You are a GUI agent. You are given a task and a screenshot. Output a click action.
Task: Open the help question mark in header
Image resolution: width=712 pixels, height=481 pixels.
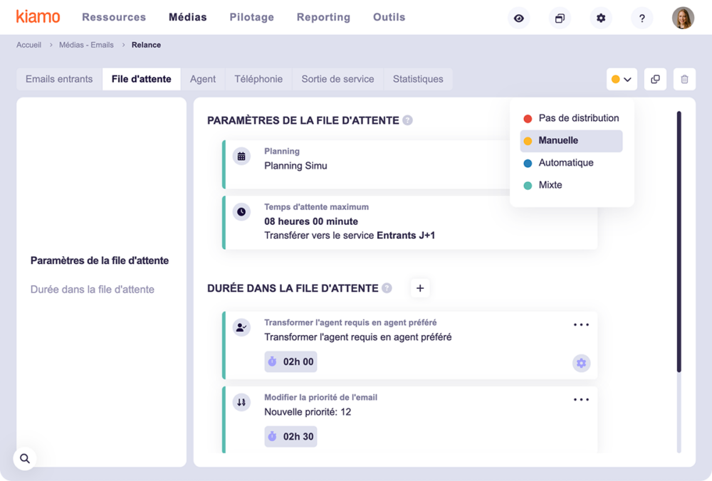(x=642, y=18)
